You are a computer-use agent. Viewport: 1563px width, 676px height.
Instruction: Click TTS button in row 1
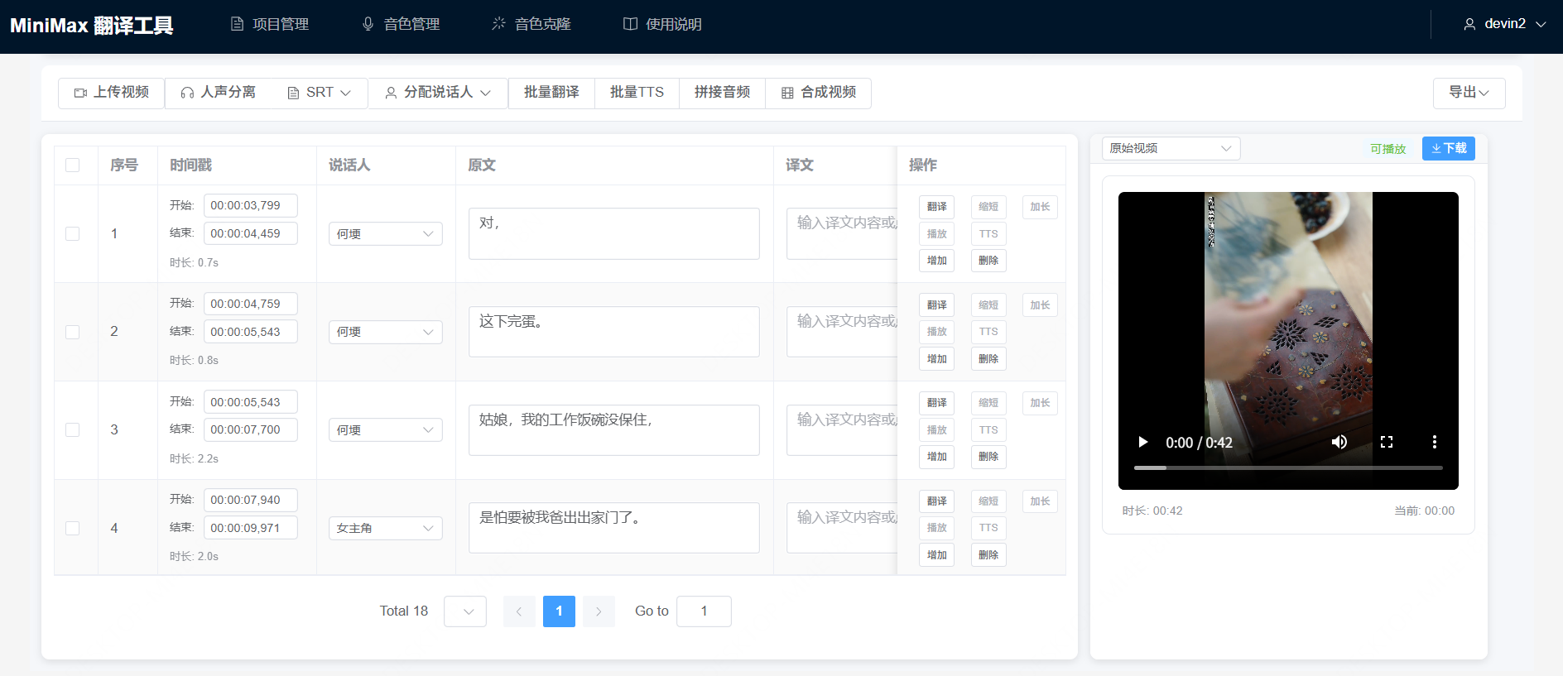tap(988, 234)
